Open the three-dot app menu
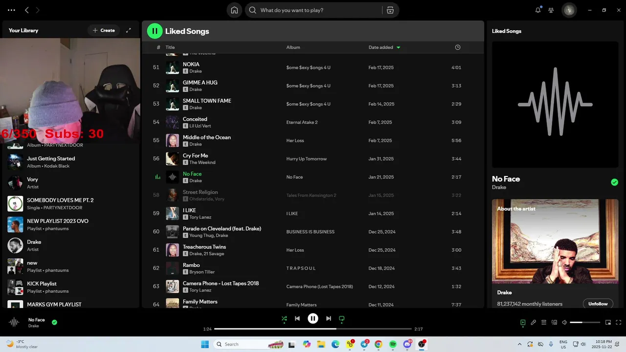 point(11,10)
